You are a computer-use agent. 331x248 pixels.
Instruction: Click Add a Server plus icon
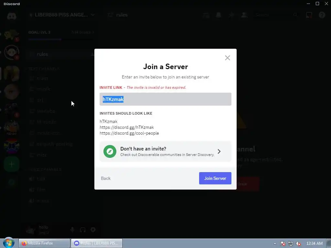point(12,164)
